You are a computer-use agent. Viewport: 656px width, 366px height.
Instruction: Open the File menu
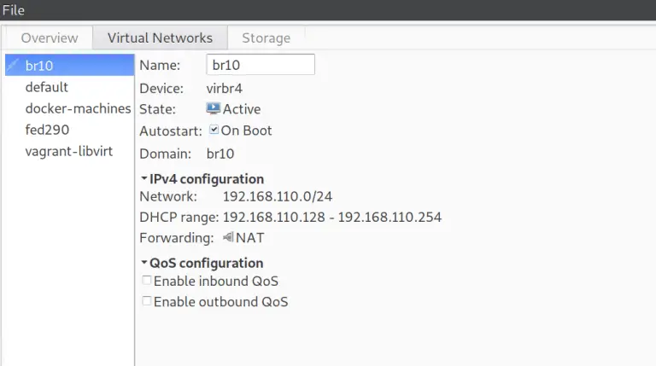tap(14, 10)
